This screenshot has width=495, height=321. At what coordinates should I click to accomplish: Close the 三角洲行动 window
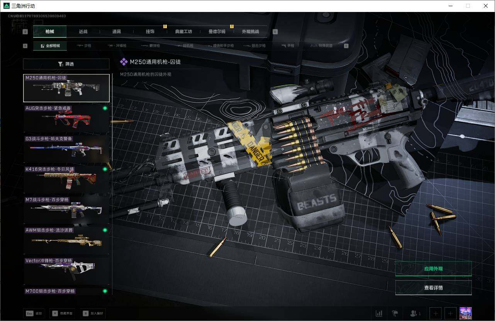click(x=486, y=6)
